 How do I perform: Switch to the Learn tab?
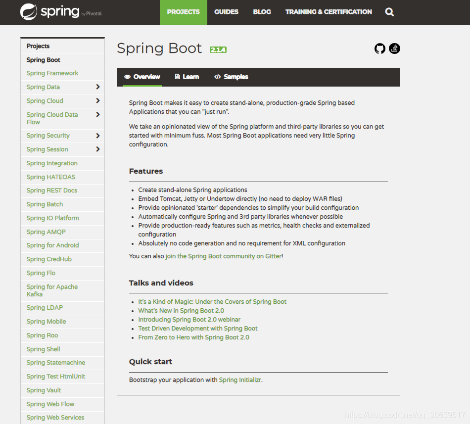click(187, 77)
